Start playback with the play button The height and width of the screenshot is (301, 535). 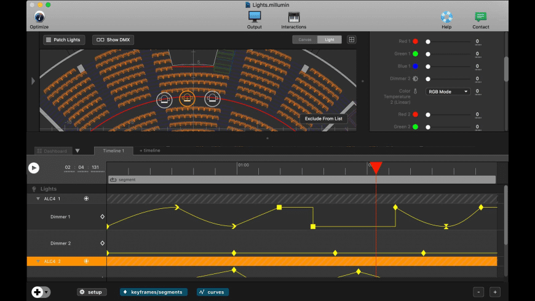(34, 168)
